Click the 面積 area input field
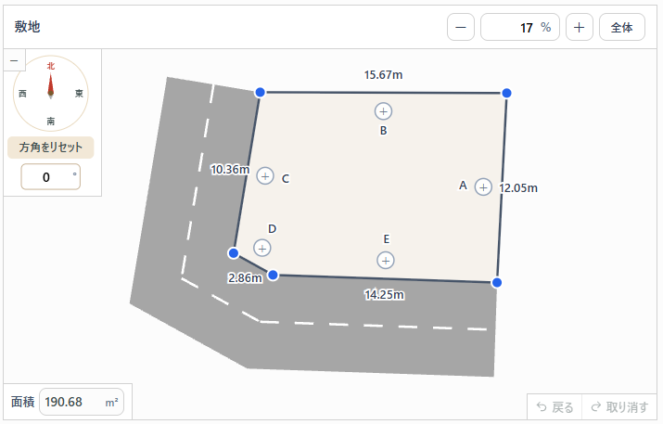Viewport: 663px width, 424px height. click(x=82, y=402)
